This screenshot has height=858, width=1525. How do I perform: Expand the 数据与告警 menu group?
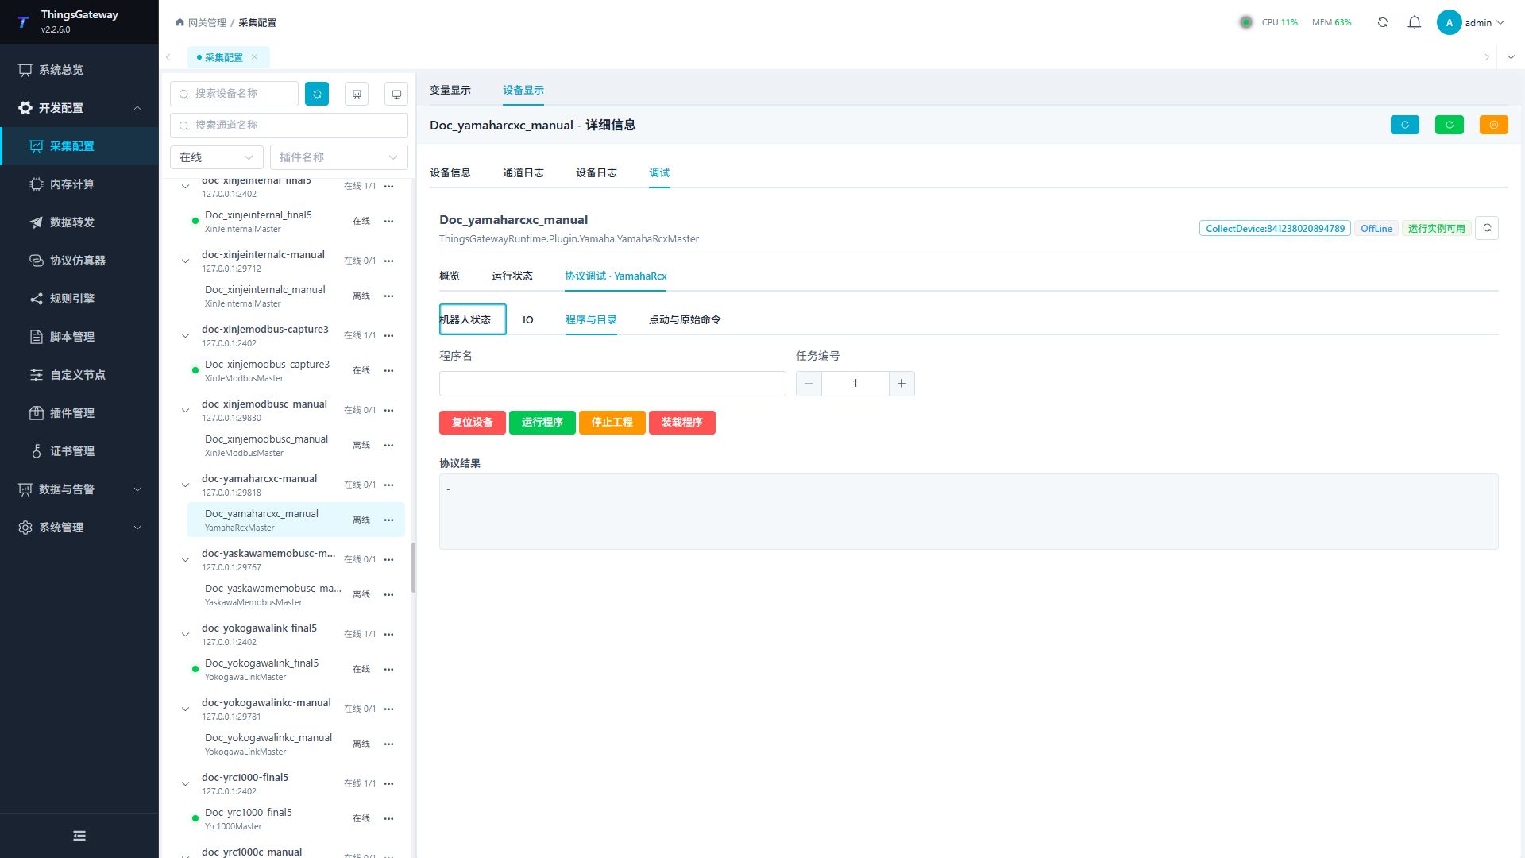pos(137,489)
